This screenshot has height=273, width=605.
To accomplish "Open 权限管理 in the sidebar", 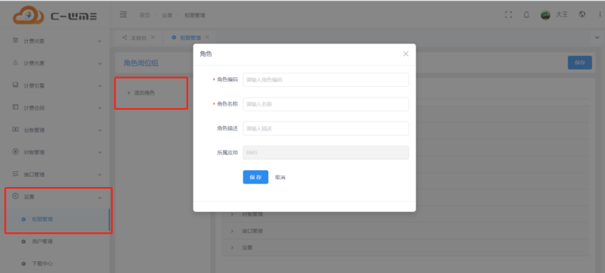I will [42, 219].
